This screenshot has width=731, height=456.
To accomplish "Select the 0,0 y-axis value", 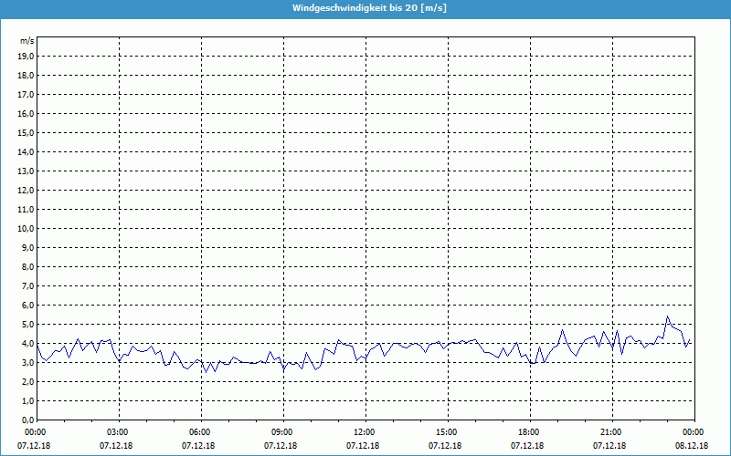I will tap(27, 420).
